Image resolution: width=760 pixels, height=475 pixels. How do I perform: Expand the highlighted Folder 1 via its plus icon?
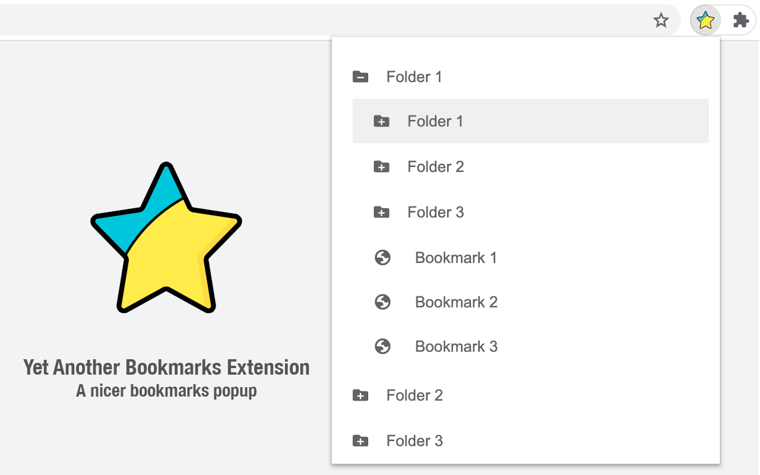coord(381,122)
